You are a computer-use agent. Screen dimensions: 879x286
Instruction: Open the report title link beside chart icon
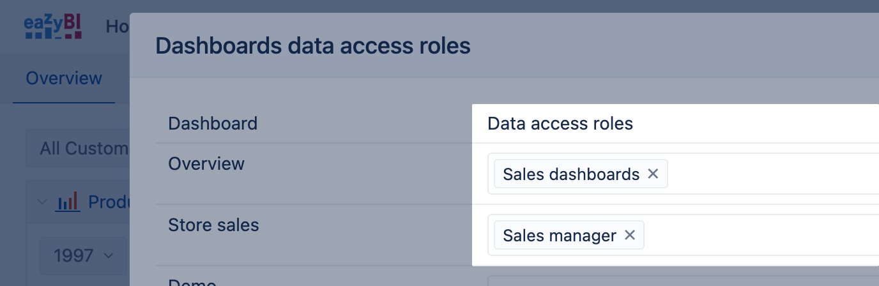109,202
